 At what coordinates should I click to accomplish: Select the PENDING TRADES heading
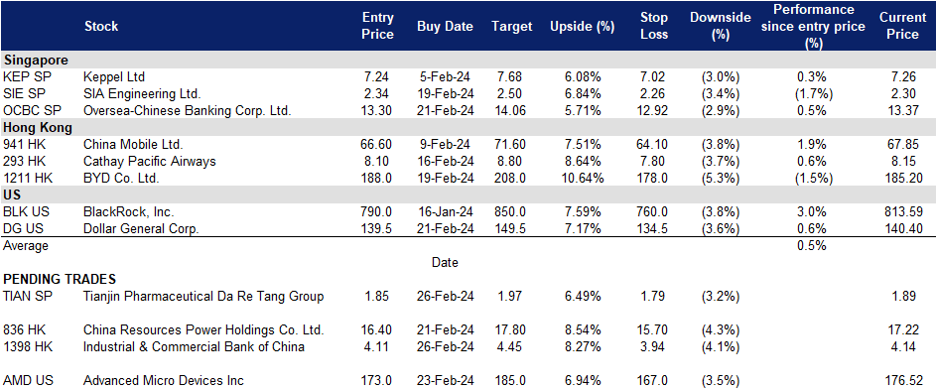point(60,279)
